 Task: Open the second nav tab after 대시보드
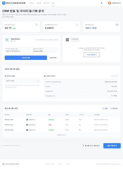click(x=39, y=3)
